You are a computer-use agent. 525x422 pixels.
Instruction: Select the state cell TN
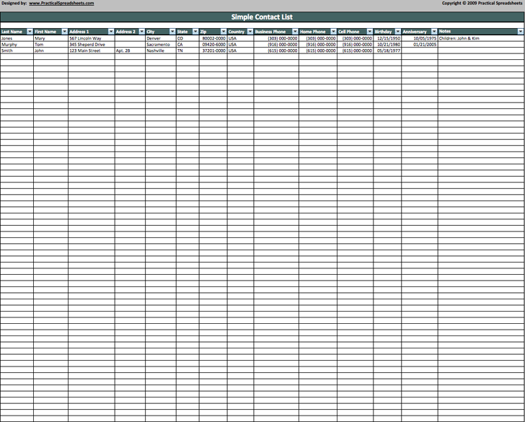[187, 50]
